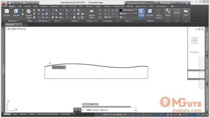Open the Home ribbon tab

click(12, 6)
